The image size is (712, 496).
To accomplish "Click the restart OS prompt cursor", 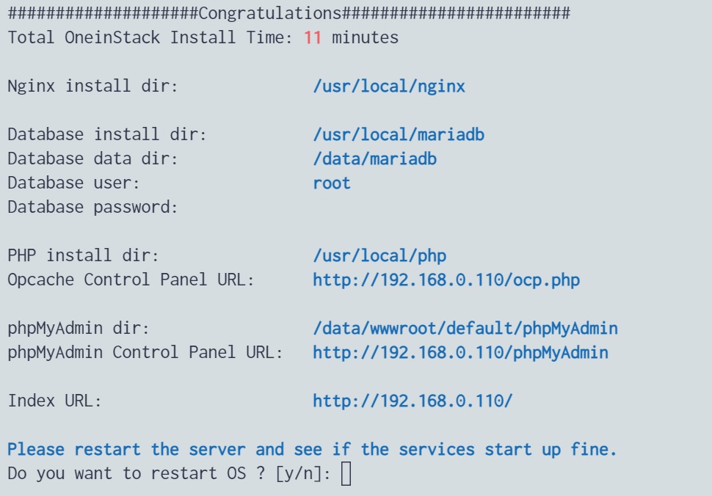I will coord(346,474).
